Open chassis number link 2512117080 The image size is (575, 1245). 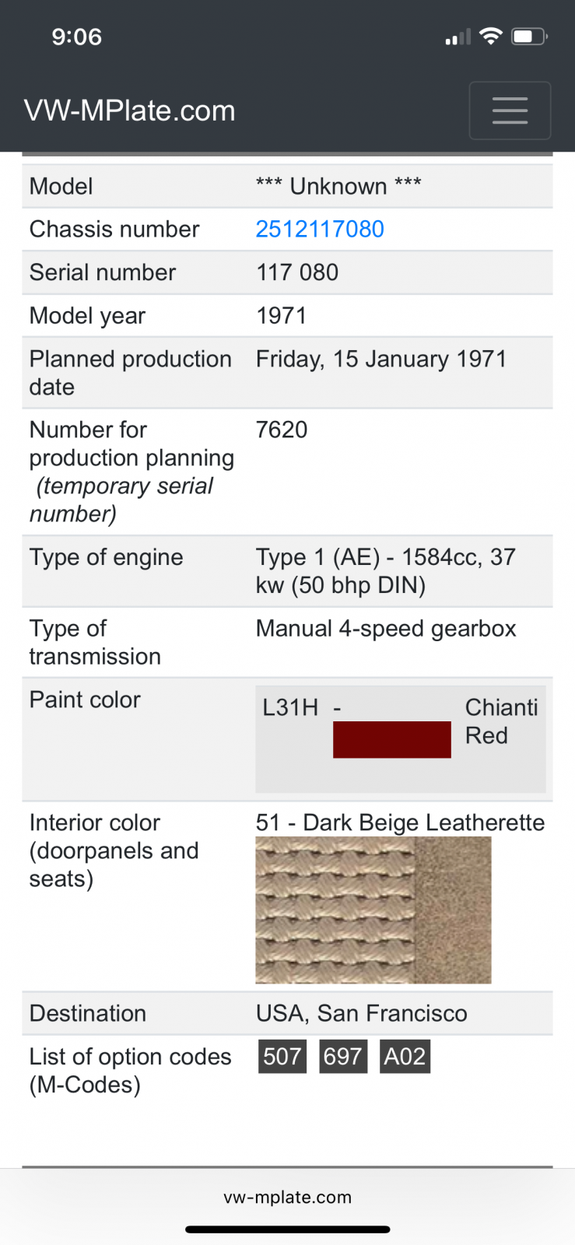click(320, 229)
